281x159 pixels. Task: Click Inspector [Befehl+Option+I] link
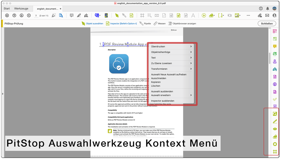(121, 24)
